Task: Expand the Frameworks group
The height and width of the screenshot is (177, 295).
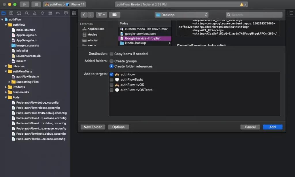Action: click(6, 92)
